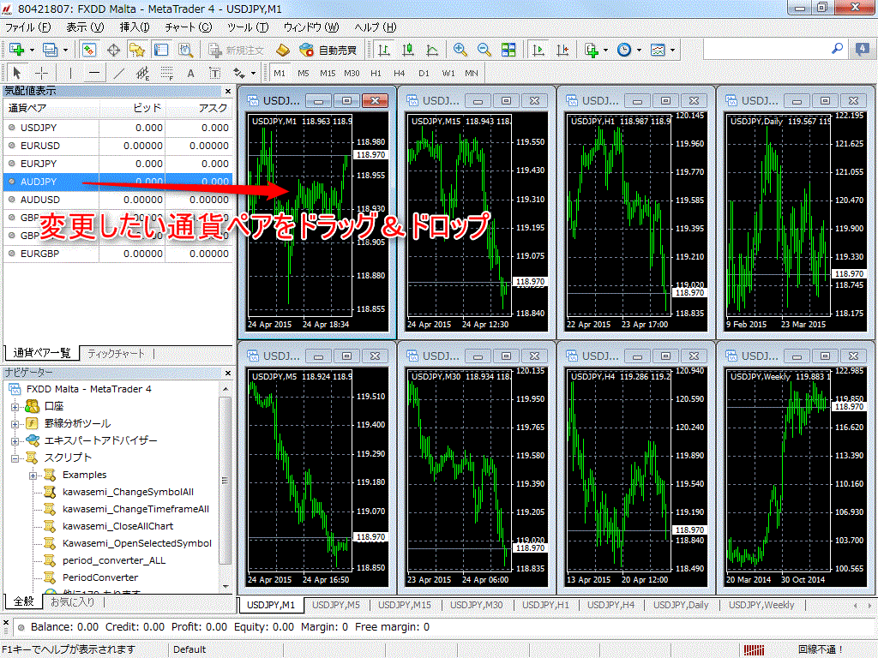Open the Strategy Tester icon
878x658 pixels.
185,50
